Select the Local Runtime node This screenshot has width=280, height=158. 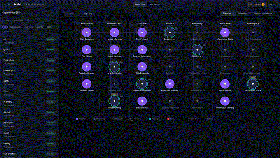point(114,49)
